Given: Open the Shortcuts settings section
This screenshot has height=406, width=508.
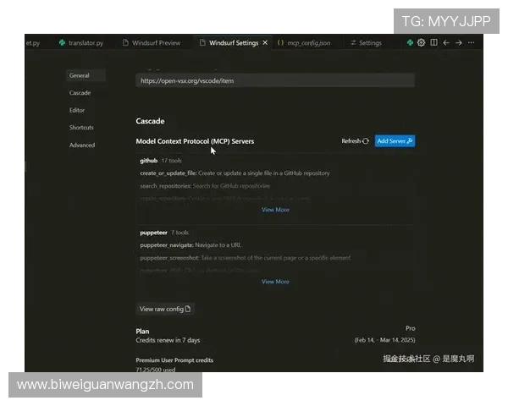Looking at the screenshot, I should [x=81, y=128].
